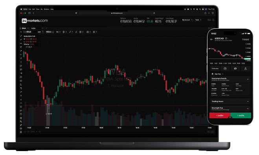Open the drawing tools dropdown in toolbar

click(x=71, y=32)
